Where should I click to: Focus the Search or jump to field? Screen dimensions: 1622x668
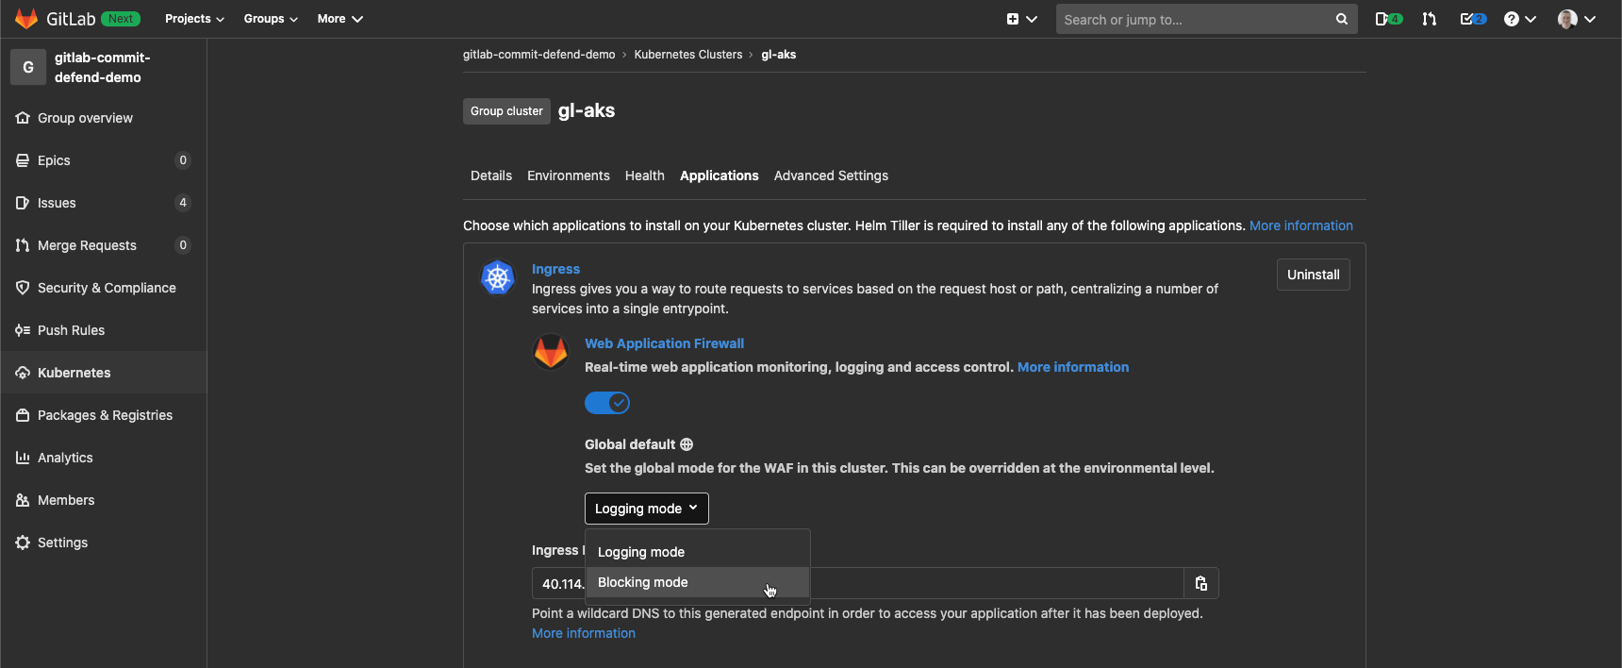point(1194,19)
